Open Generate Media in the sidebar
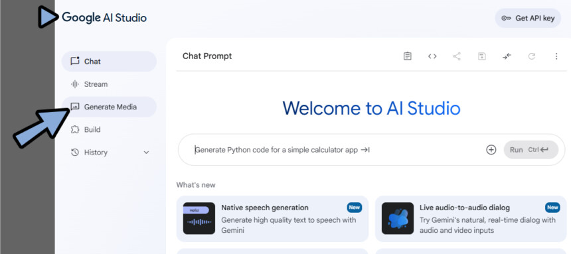Screen dimensions: 571x254 pyautogui.click(x=109, y=107)
